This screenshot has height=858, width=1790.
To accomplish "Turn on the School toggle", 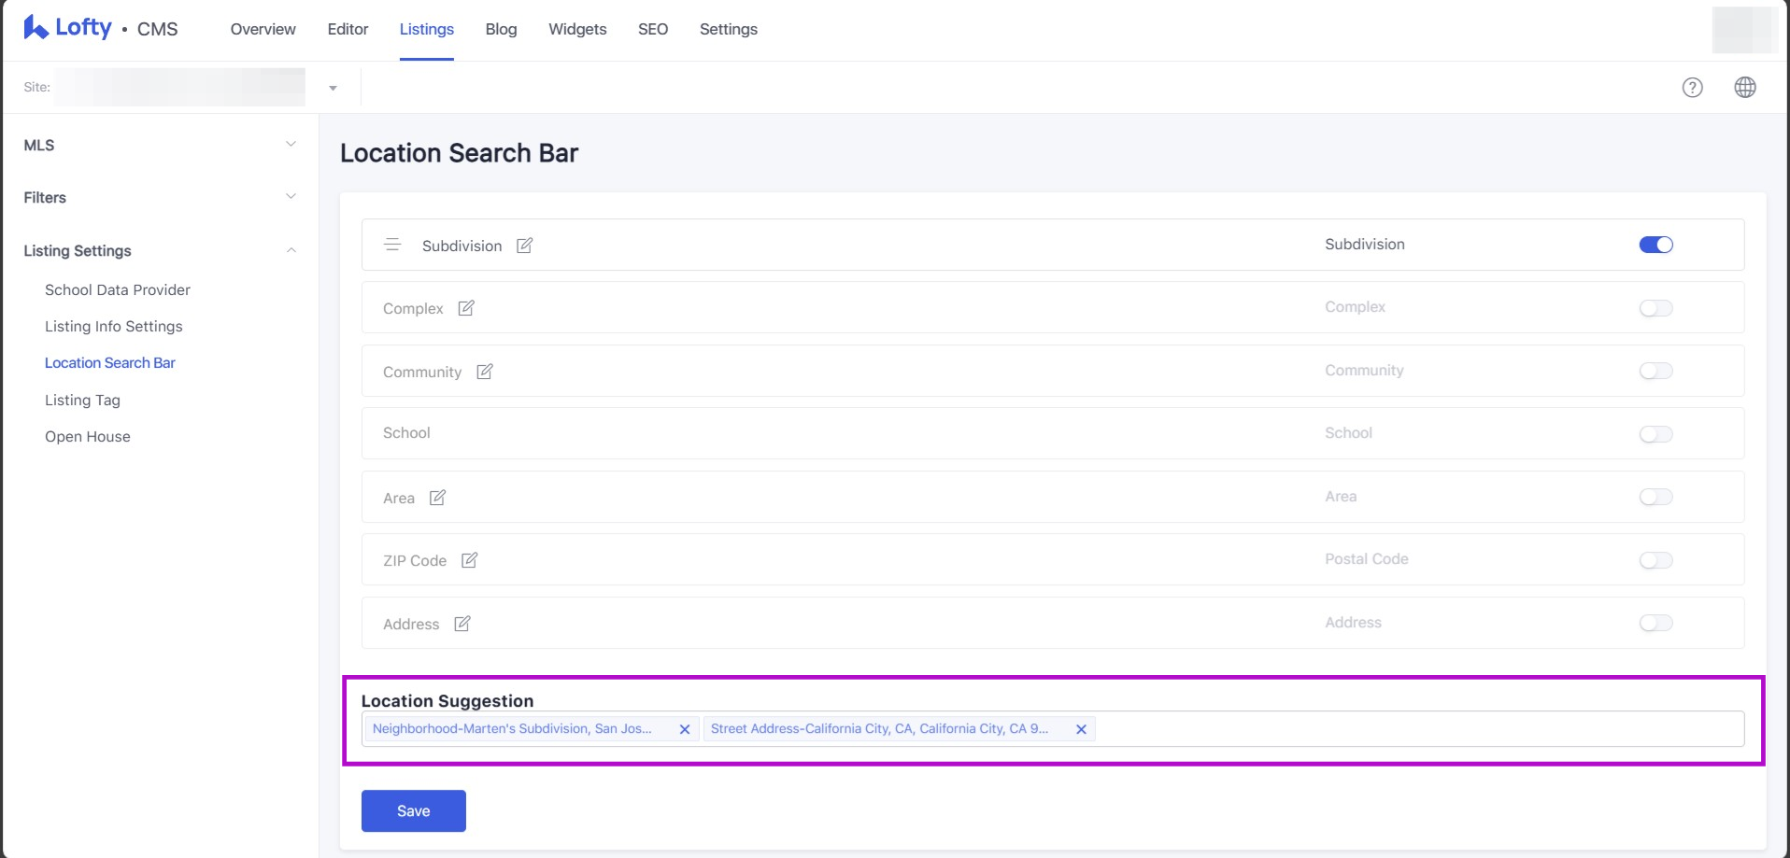I will coord(1655,434).
